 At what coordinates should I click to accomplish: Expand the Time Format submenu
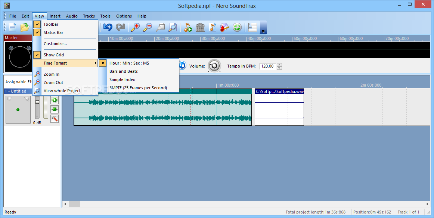pyautogui.click(x=65, y=63)
